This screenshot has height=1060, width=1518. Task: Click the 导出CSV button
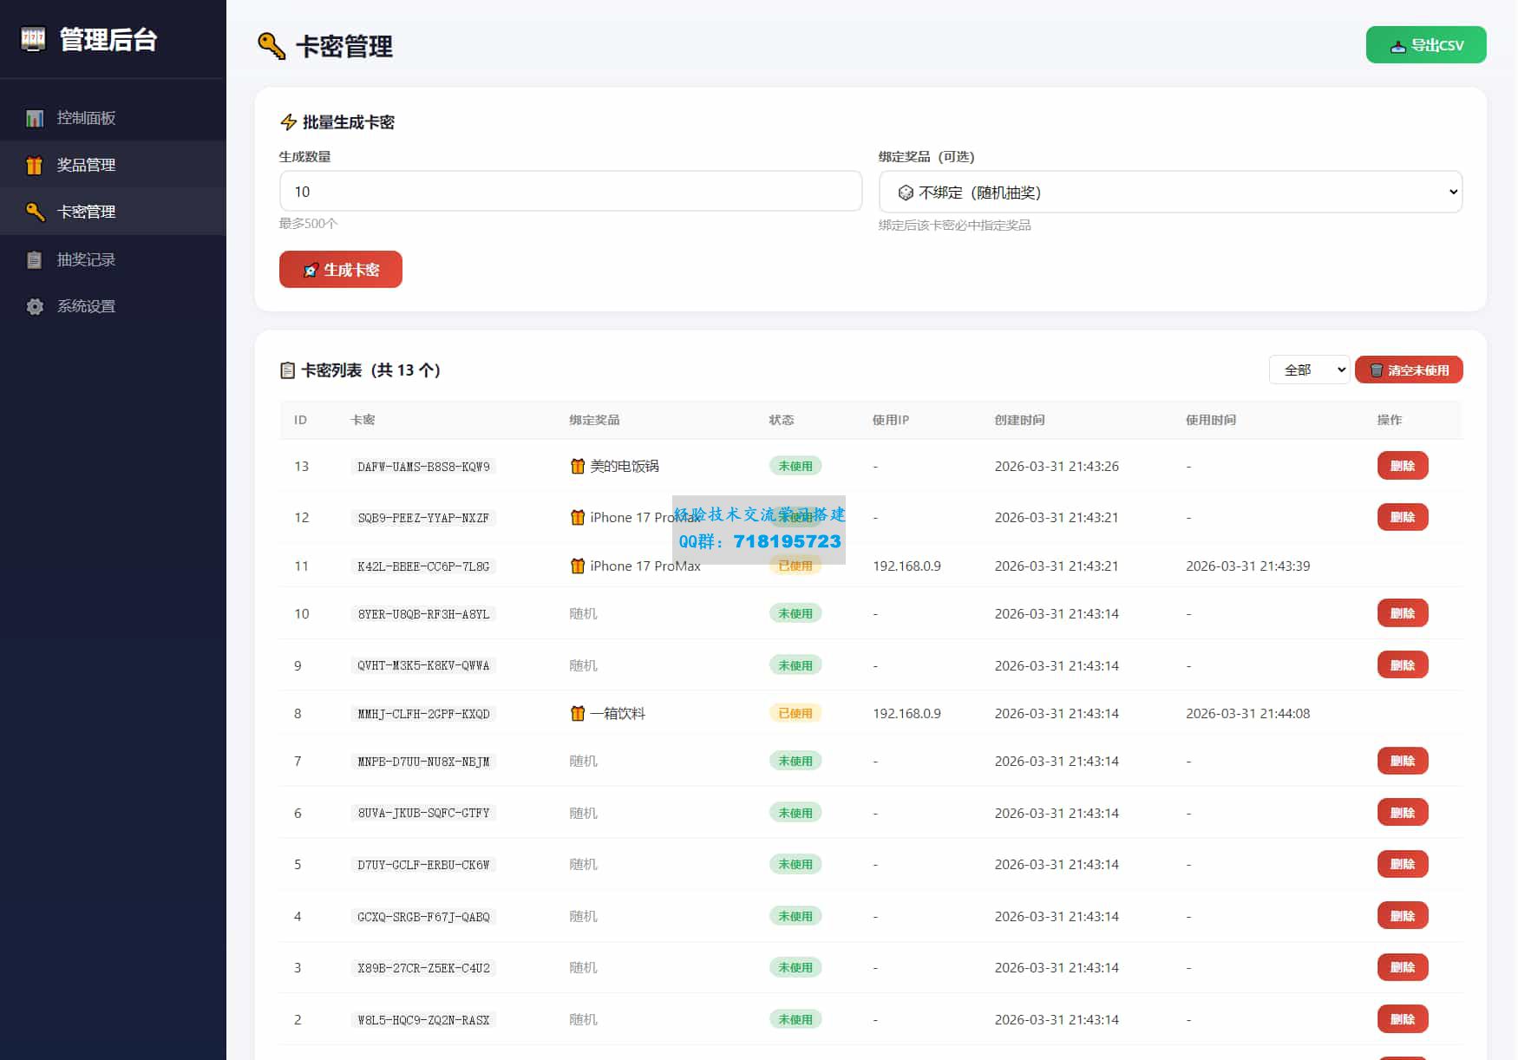point(1426,45)
